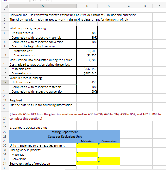Click the 60% materials completion cell
Image resolution: width=166 pixels, height=170 pixels.
(87, 38)
